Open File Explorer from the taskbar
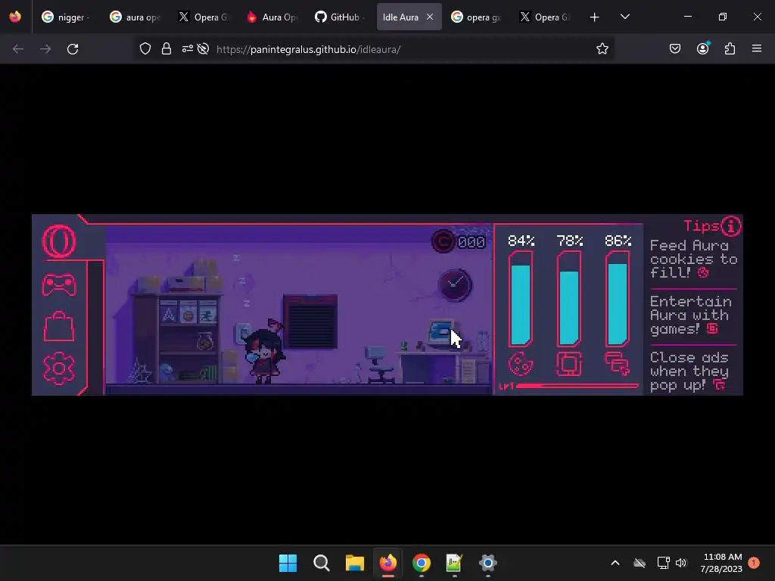The height and width of the screenshot is (581, 775). [x=355, y=563]
